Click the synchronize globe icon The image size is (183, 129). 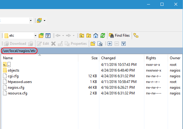click(x=39, y=20)
